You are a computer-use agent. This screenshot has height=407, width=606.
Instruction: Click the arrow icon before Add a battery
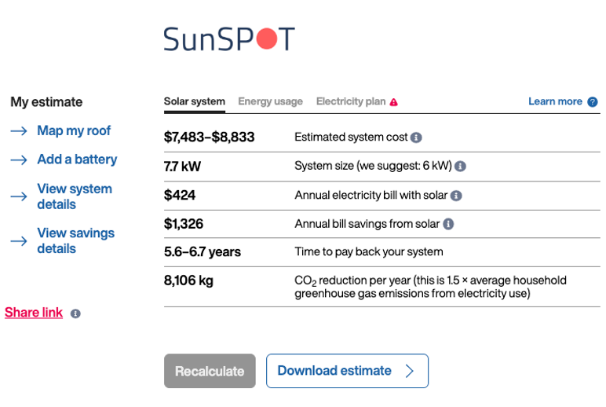pyautogui.click(x=19, y=159)
